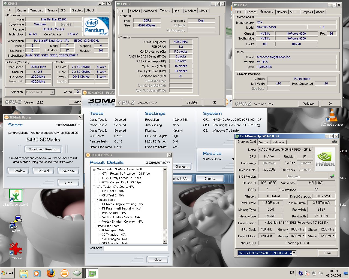The height and width of the screenshot is (279, 349).
Task: Launch Firefox from the taskbar
Action: pos(51,273)
